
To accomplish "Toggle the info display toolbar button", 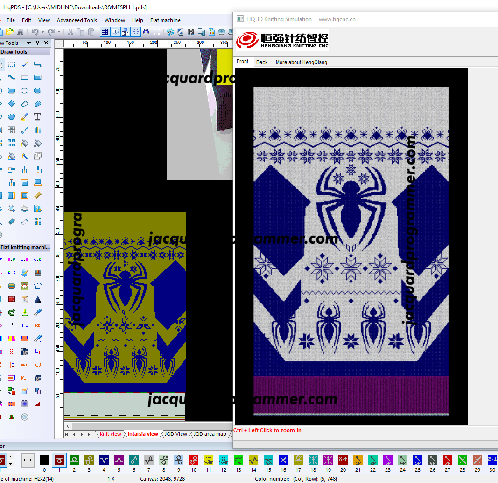I will tap(115, 32).
